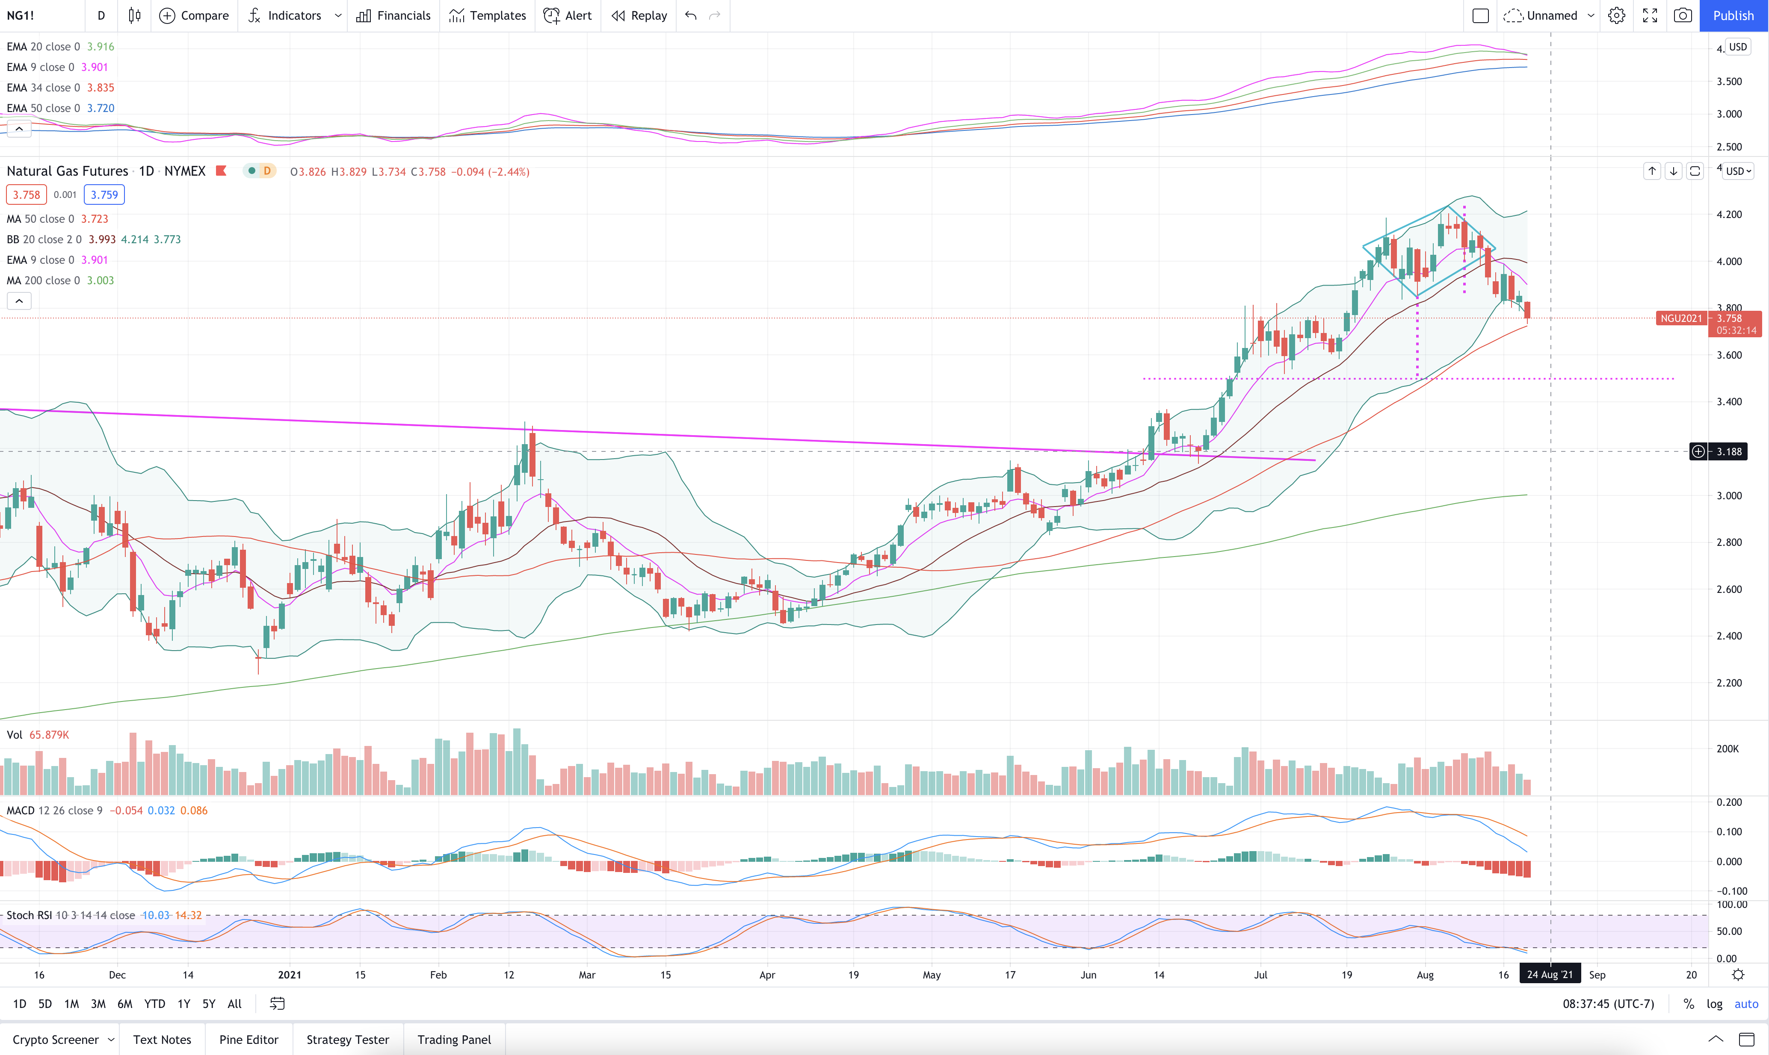The image size is (1769, 1055).
Task: Toggle percent scale mode
Action: click(1688, 1004)
